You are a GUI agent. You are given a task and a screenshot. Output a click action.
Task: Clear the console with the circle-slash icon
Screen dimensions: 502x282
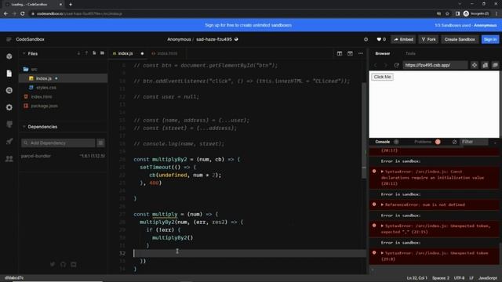pos(454,142)
